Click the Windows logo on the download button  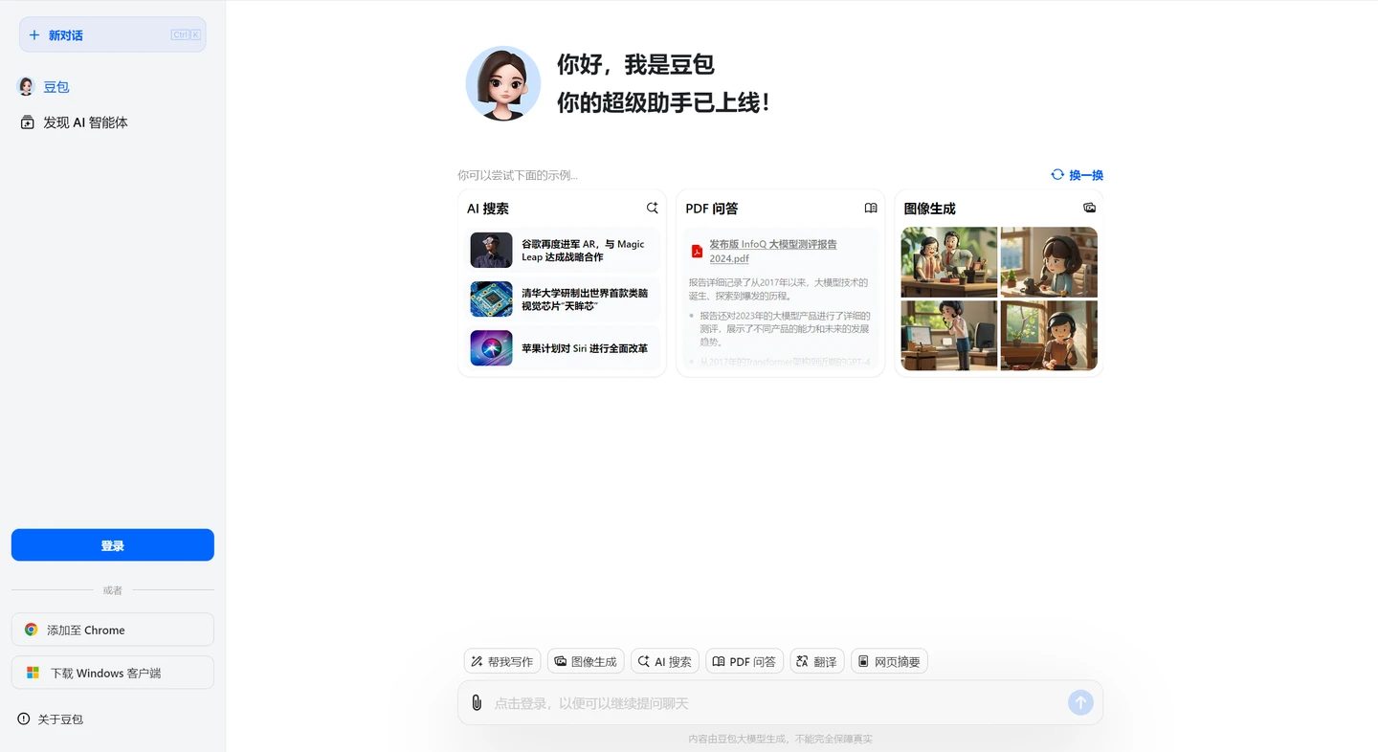[30, 673]
